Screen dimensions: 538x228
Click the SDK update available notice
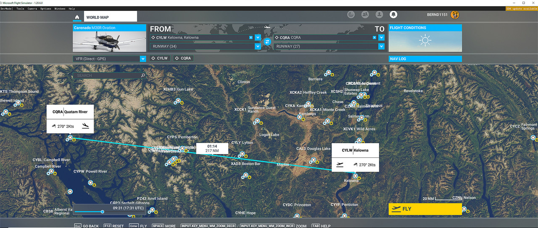521,8
